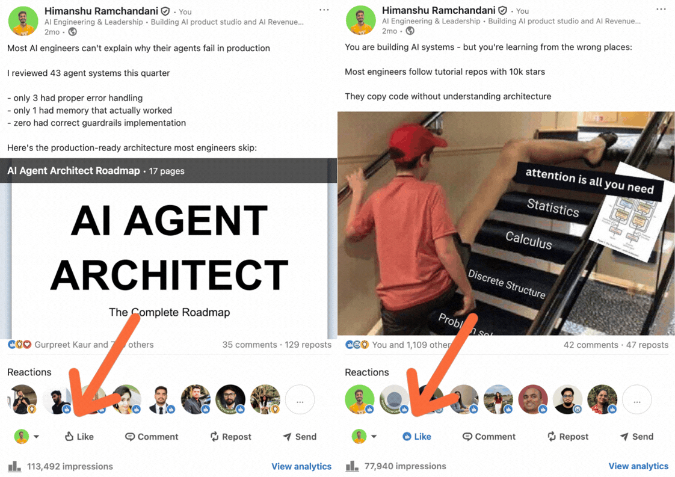The height and width of the screenshot is (477, 675).
Task: Expand right post's react-as profile dropdown arrow
Action: [374, 437]
